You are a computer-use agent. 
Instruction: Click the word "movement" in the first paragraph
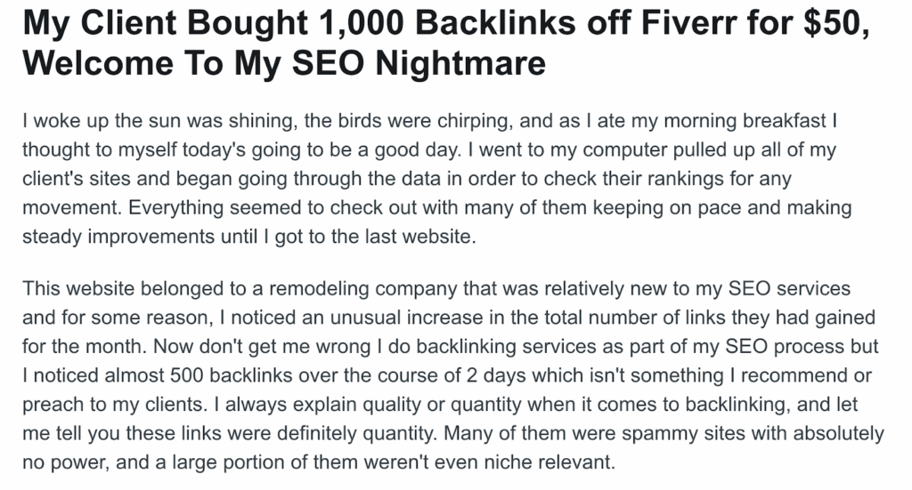[68, 209]
